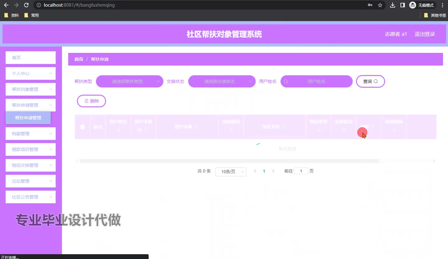Reload the page with refresh icon
This screenshot has height=259, width=448.
coord(26,5)
